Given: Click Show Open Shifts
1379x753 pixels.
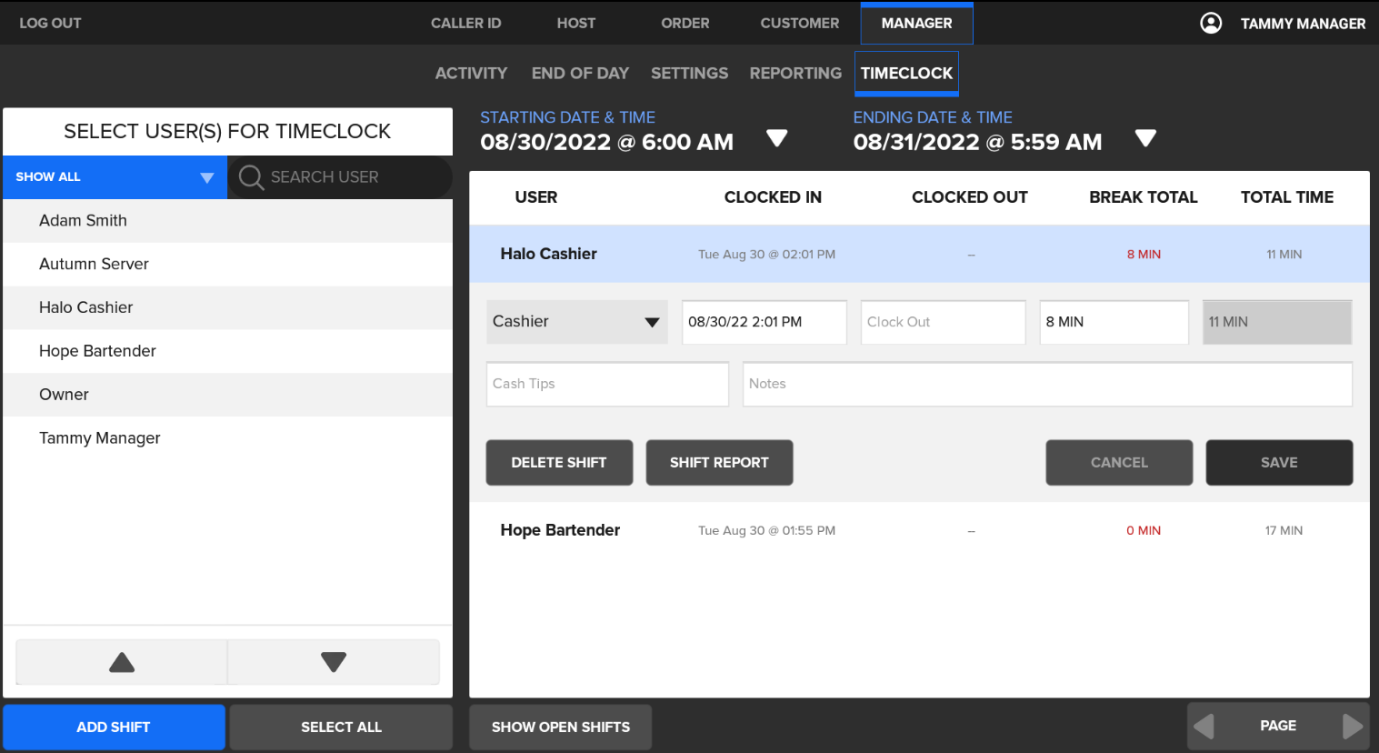Looking at the screenshot, I should click(560, 727).
